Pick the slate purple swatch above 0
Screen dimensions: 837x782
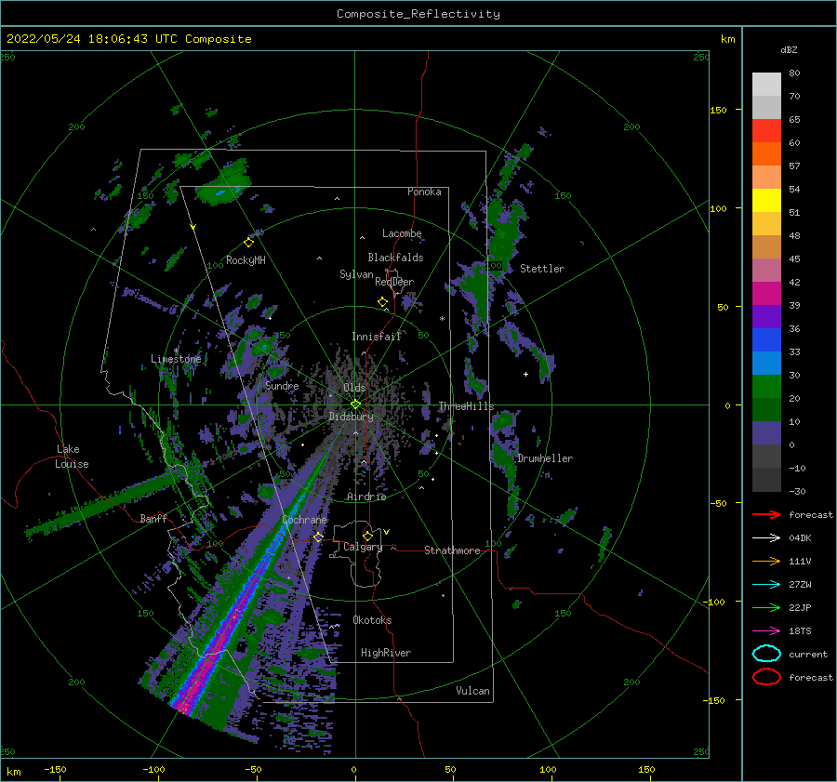[766, 432]
